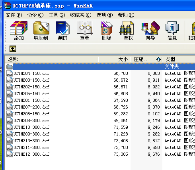This screenshot has width=195, height=170.
Task: Click packed size value 9,070
Action: pos(154,107)
